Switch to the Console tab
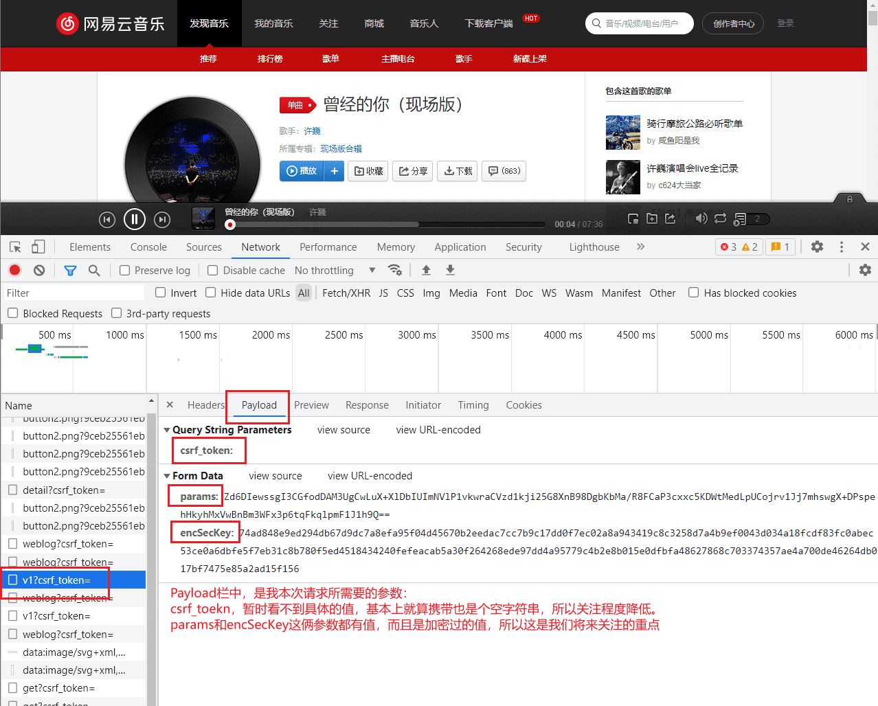The image size is (878, 706). [x=148, y=247]
